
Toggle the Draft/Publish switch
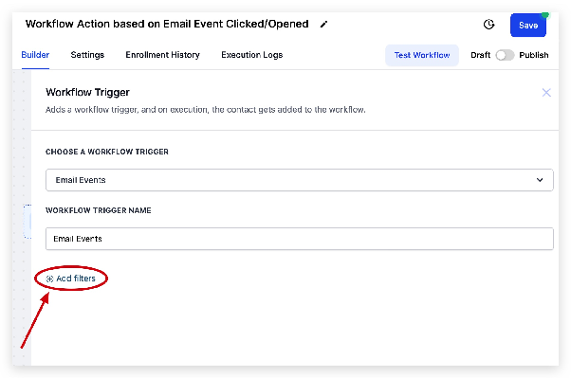pyautogui.click(x=505, y=55)
